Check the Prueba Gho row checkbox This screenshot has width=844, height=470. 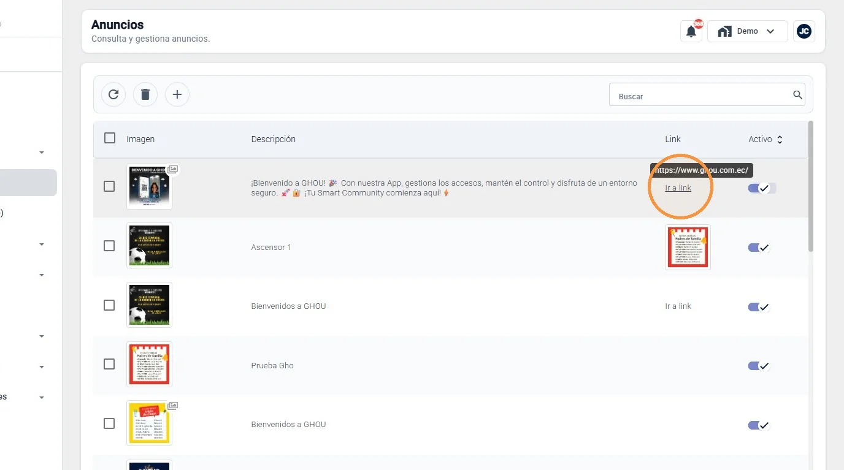pyautogui.click(x=109, y=364)
